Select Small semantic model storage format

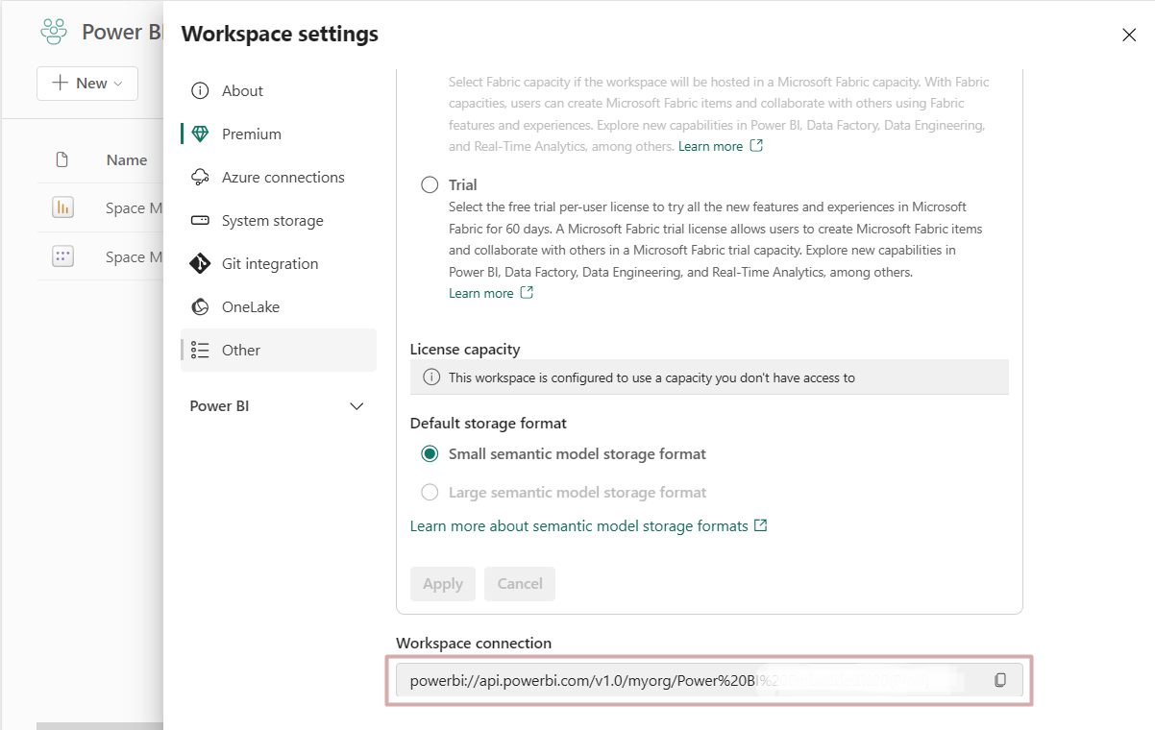pyautogui.click(x=430, y=453)
